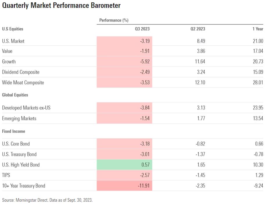Click the Morningstar Direct source note
267x204 pixels.
click(47, 200)
